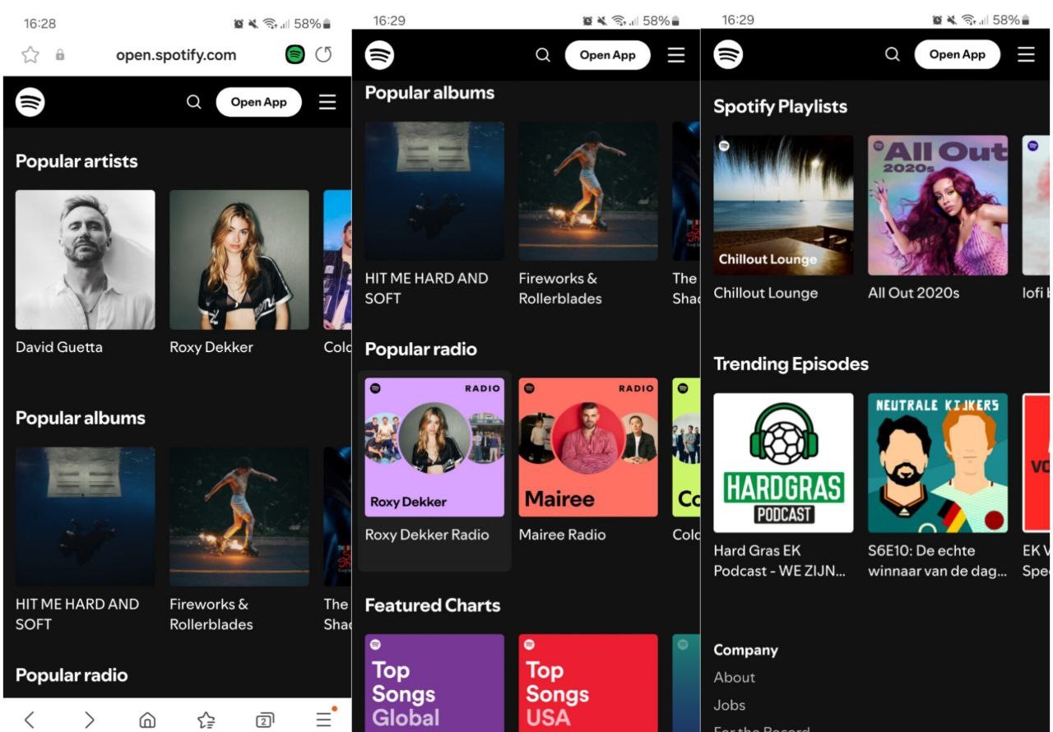The width and height of the screenshot is (1053, 732).
Task: Open the About footer link
Action: pos(735,678)
